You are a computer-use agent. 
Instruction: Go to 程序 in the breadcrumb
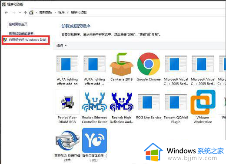point(61,13)
